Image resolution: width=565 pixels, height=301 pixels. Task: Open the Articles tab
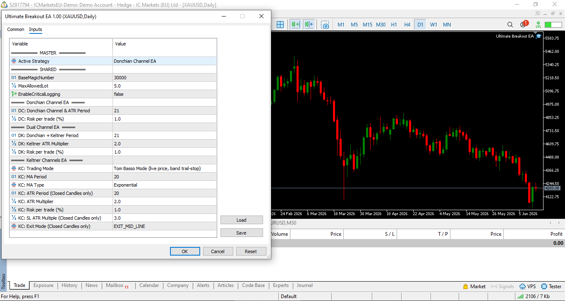pos(225,285)
